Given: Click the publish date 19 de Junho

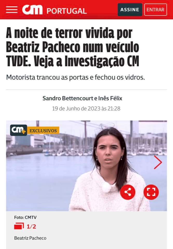Looking at the screenshot, I should coord(86,109).
